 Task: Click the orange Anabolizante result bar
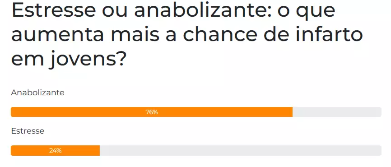152,112
